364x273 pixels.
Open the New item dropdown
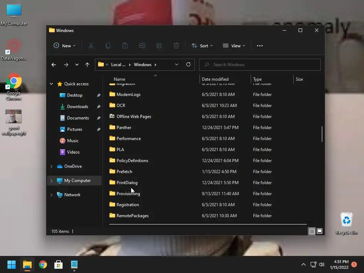(65, 46)
